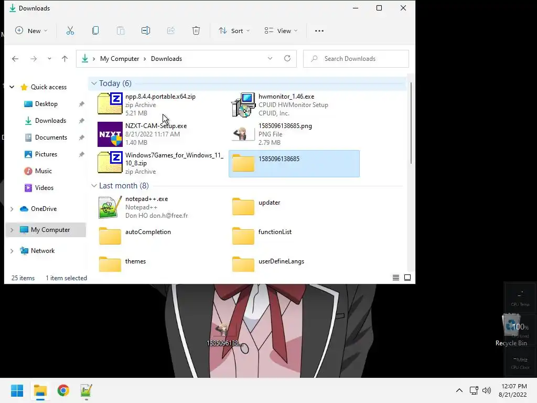Click the Search Downloads field
This screenshot has height=403, width=537.
[x=356, y=59]
